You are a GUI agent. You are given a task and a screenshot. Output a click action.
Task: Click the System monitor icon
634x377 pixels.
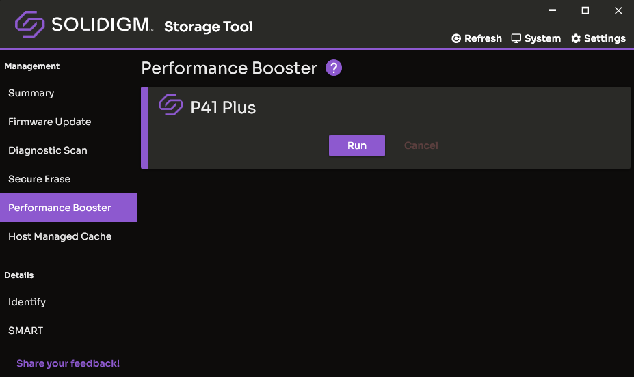tap(516, 38)
